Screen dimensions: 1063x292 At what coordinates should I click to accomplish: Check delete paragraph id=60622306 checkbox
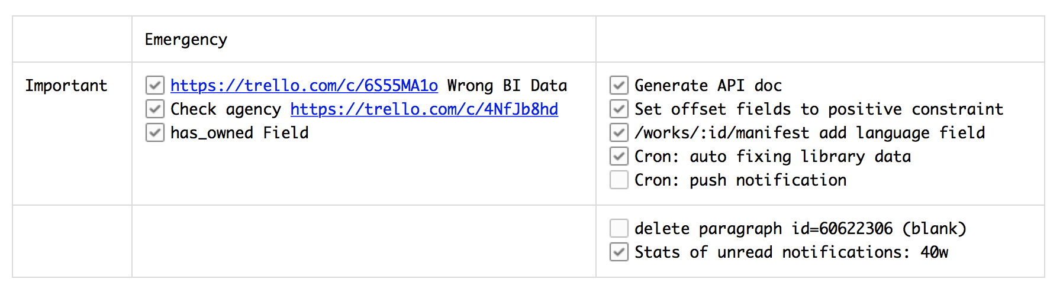coord(619,229)
